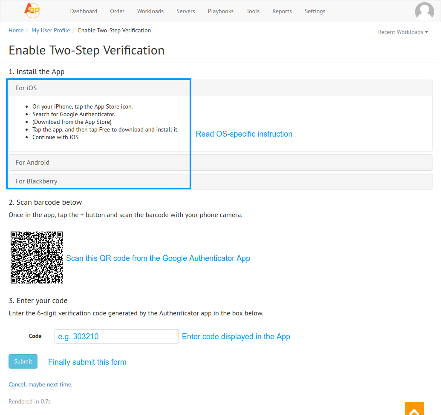Click the App logo icon

(x=32, y=11)
